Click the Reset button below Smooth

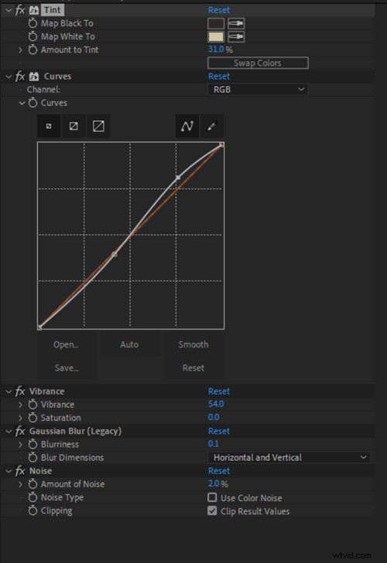193,368
